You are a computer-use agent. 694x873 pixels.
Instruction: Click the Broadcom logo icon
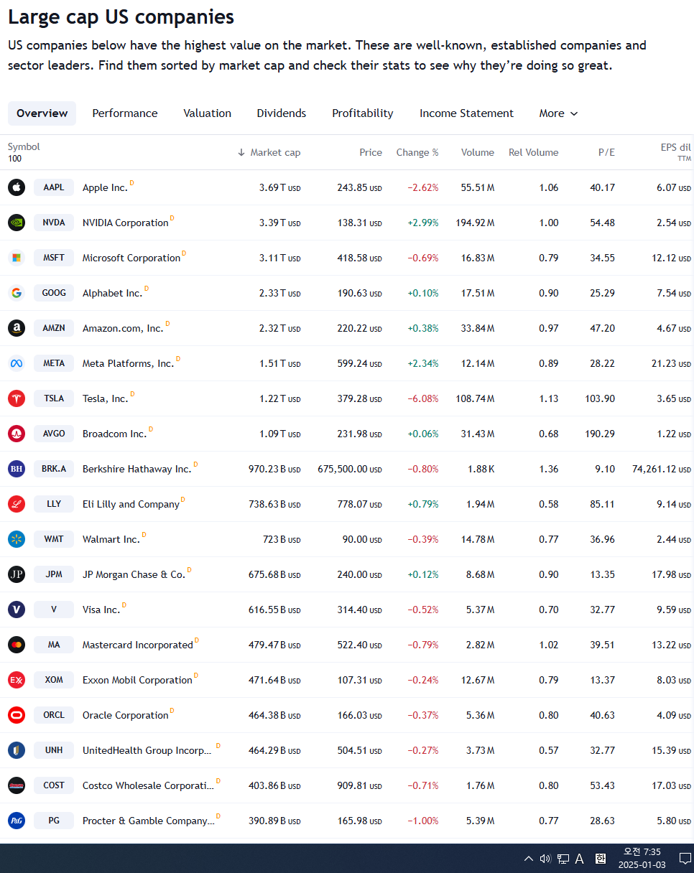[17, 434]
